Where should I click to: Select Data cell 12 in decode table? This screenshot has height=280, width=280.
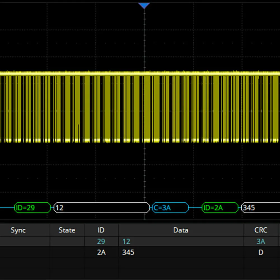coord(126,241)
